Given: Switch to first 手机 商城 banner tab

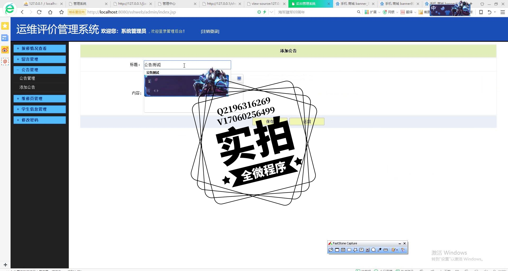Looking at the screenshot, I should (x=355, y=4).
